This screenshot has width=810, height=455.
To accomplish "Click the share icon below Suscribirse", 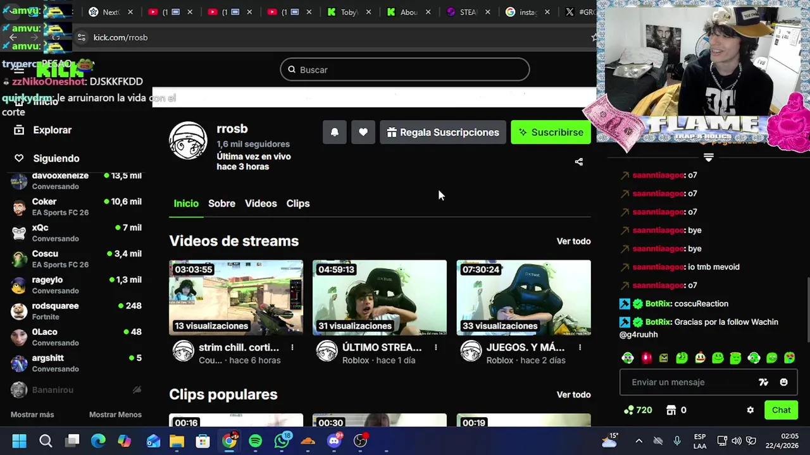I will coord(578,162).
